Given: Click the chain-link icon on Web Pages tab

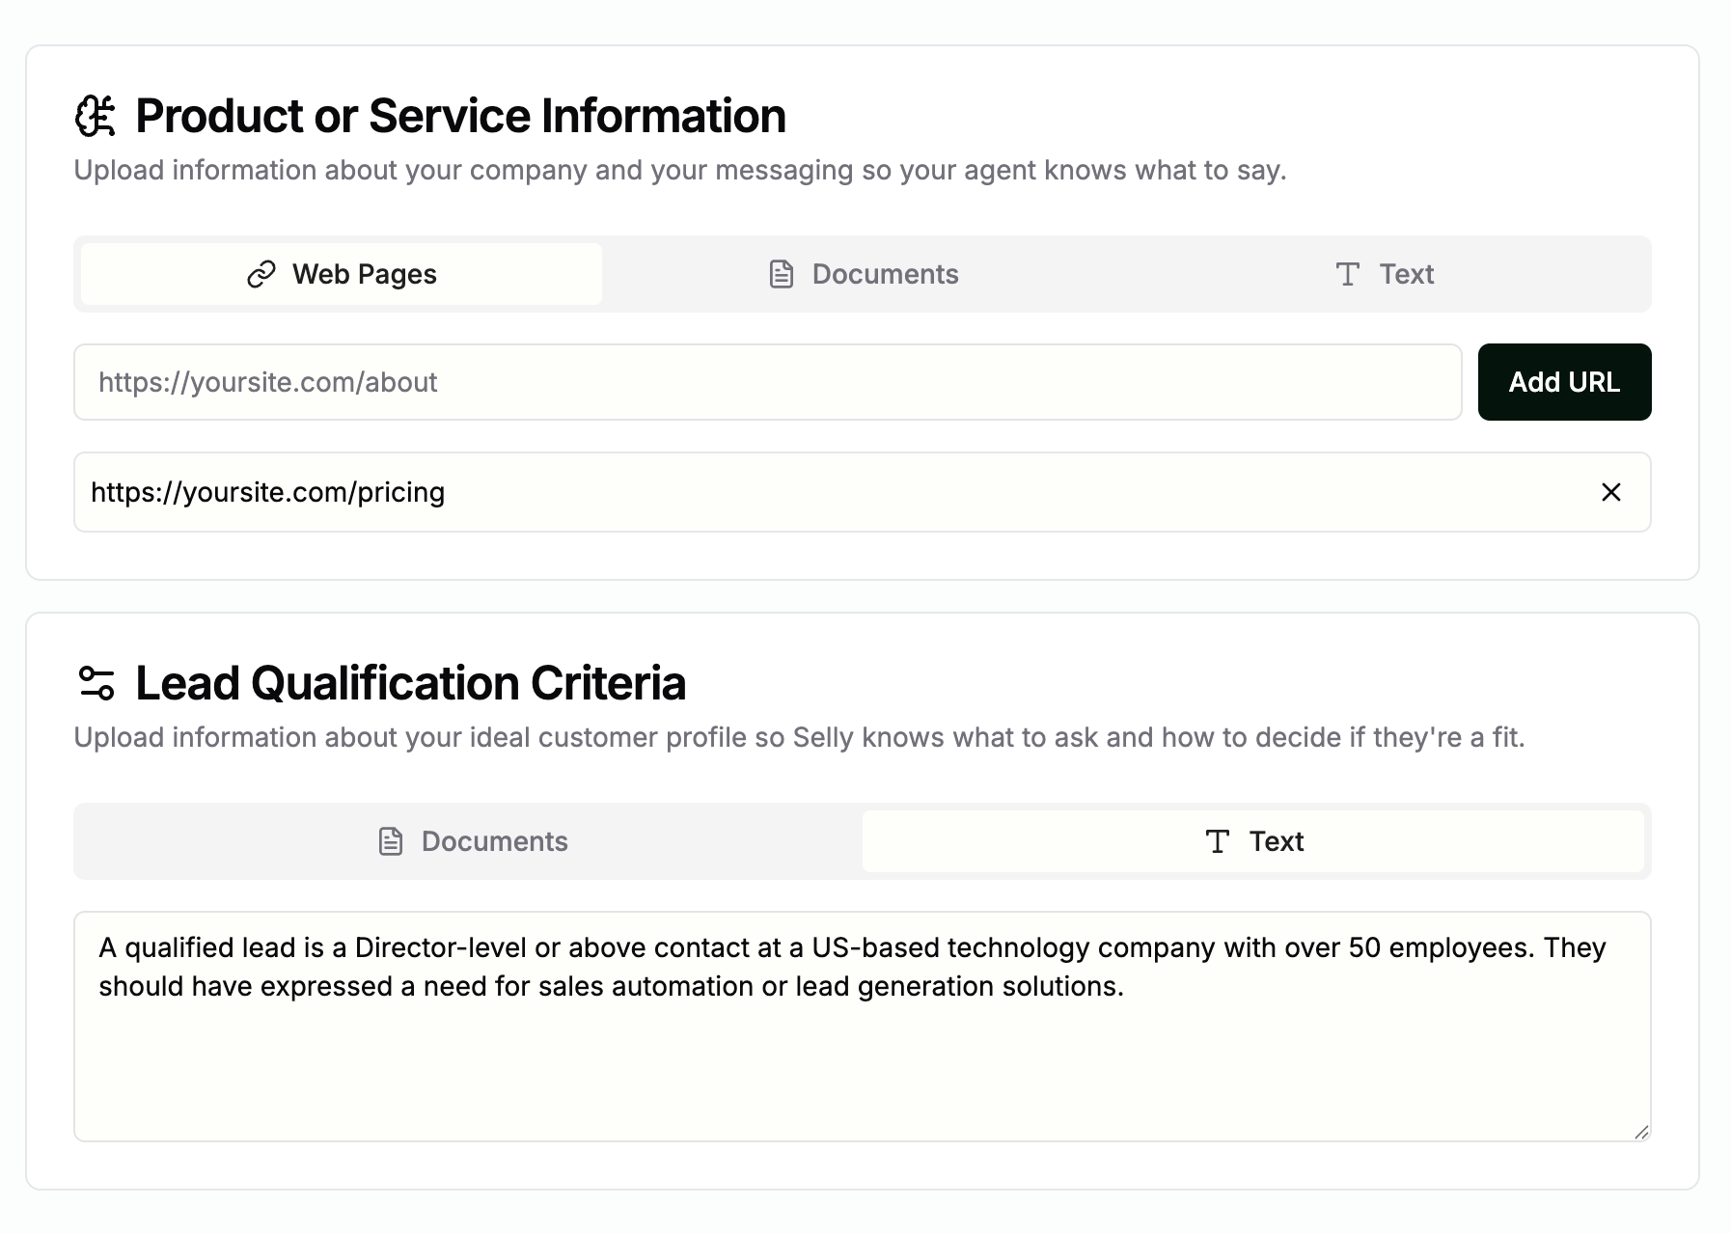Looking at the screenshot, I should (x=261, y=275).
